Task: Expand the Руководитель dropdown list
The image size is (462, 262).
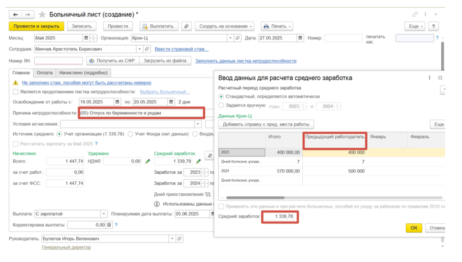Action: coord(172,239)
